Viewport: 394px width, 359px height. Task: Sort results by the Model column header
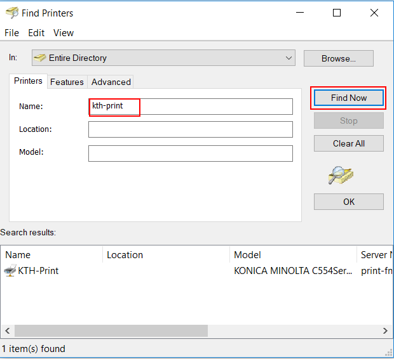click(x=293, y=254)
